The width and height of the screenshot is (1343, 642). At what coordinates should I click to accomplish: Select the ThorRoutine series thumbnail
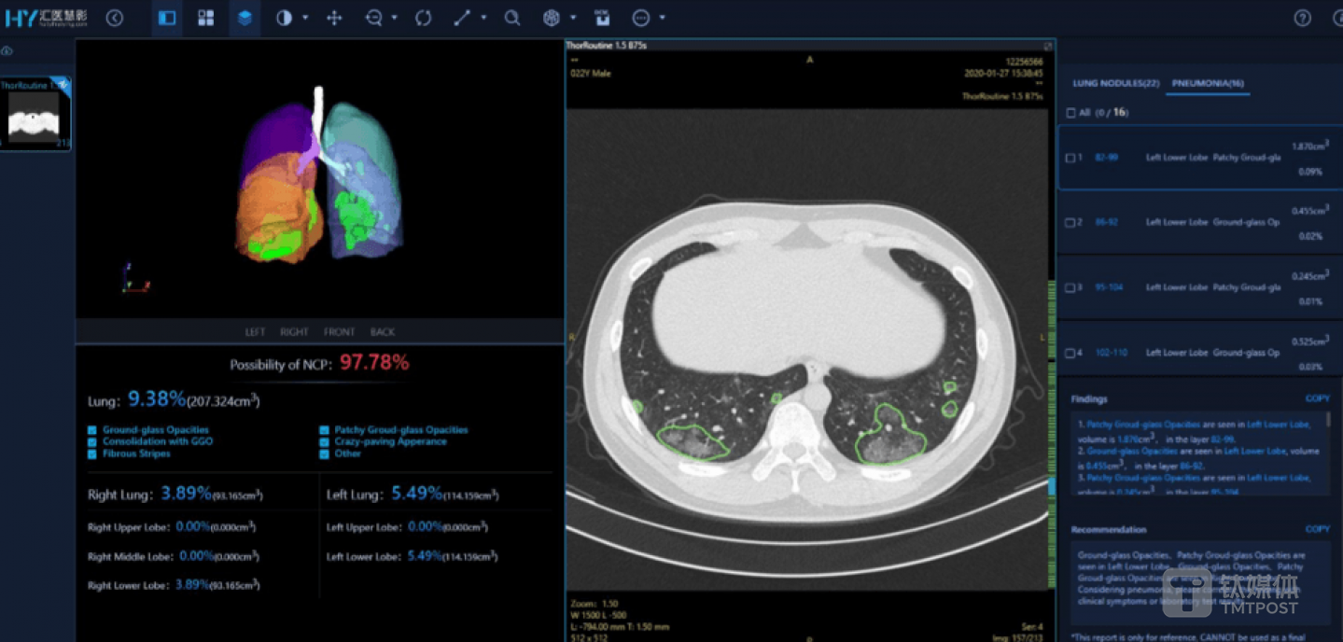pos(35,114)
